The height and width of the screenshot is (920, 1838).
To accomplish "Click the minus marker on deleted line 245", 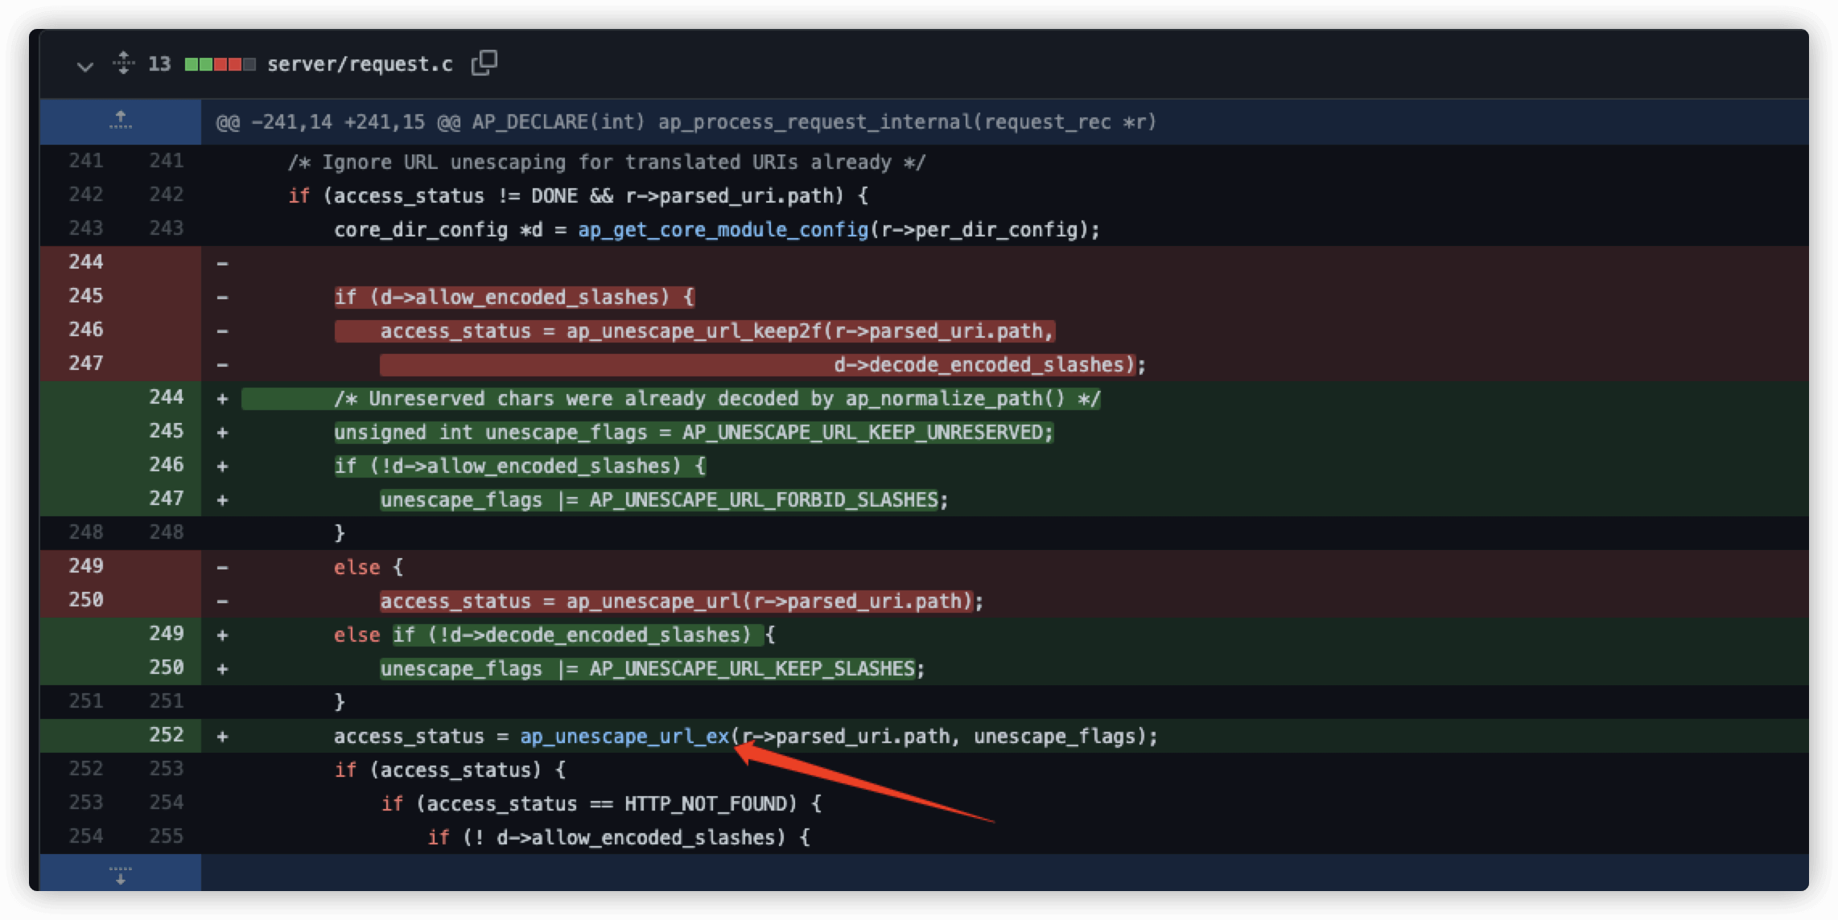I will click(222, 298).
